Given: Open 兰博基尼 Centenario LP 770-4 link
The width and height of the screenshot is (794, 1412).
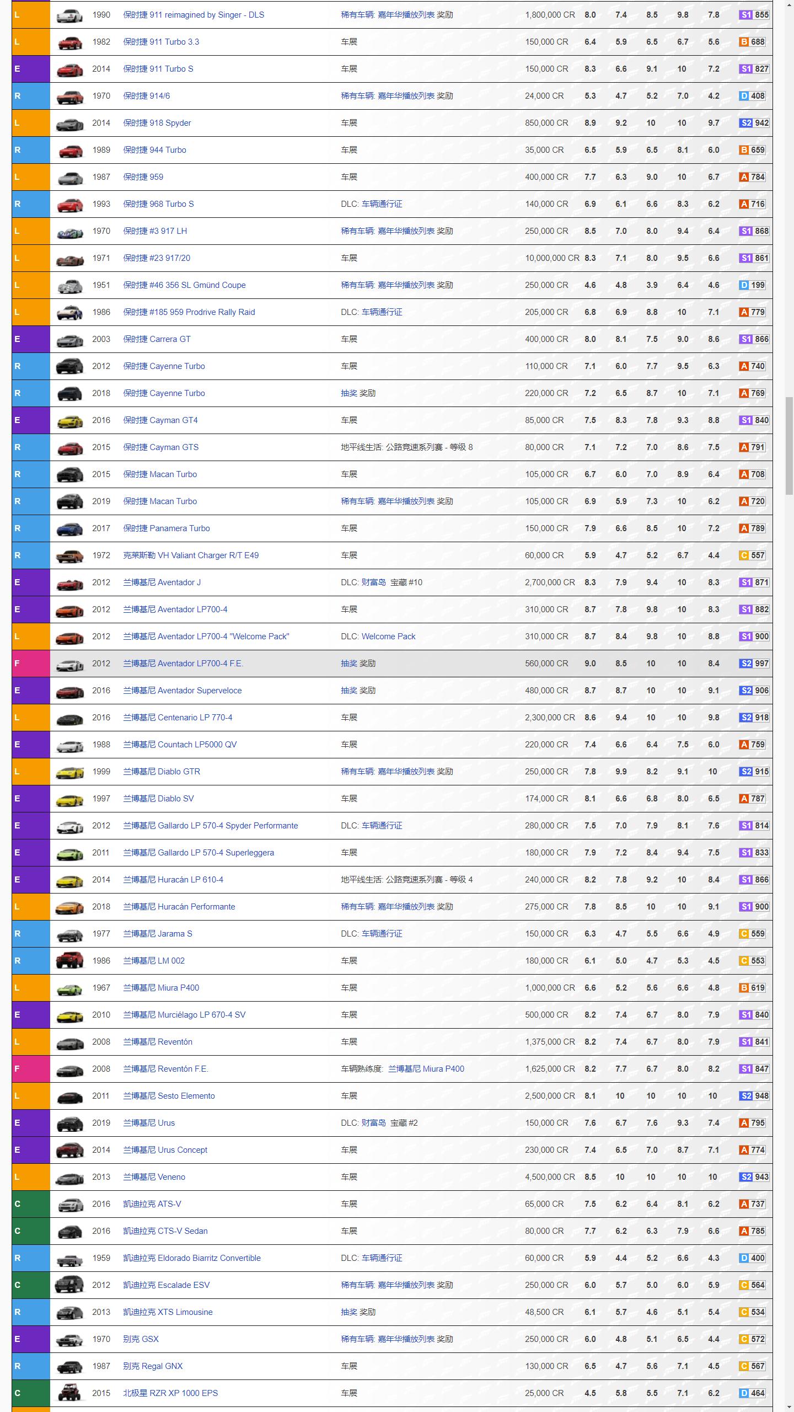Looking at the screenshot, I should [178, 718].
